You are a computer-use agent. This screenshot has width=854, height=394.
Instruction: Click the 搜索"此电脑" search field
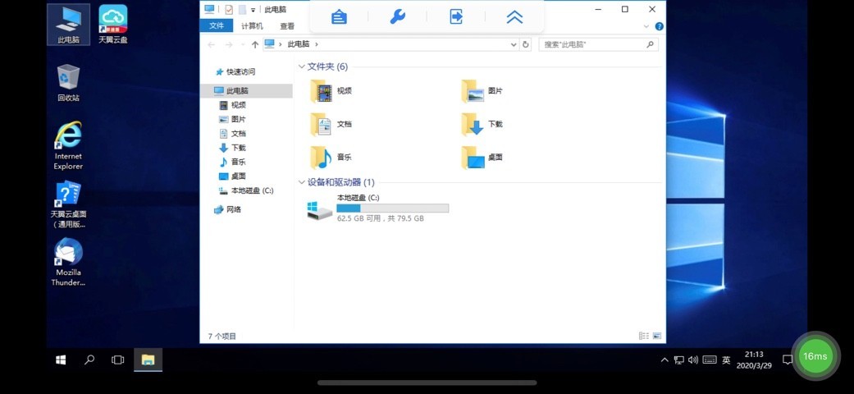[592, 44]
